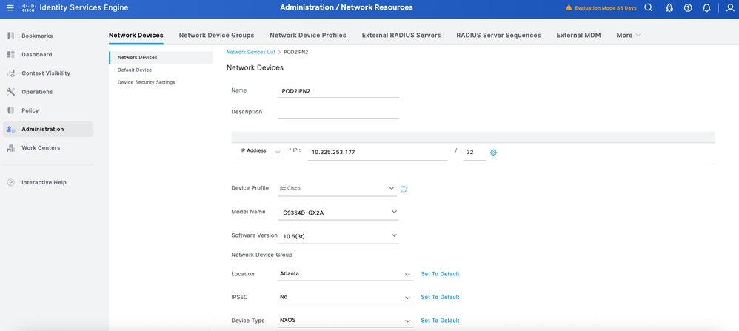Click the Operations wrench icon

(11, 92)
